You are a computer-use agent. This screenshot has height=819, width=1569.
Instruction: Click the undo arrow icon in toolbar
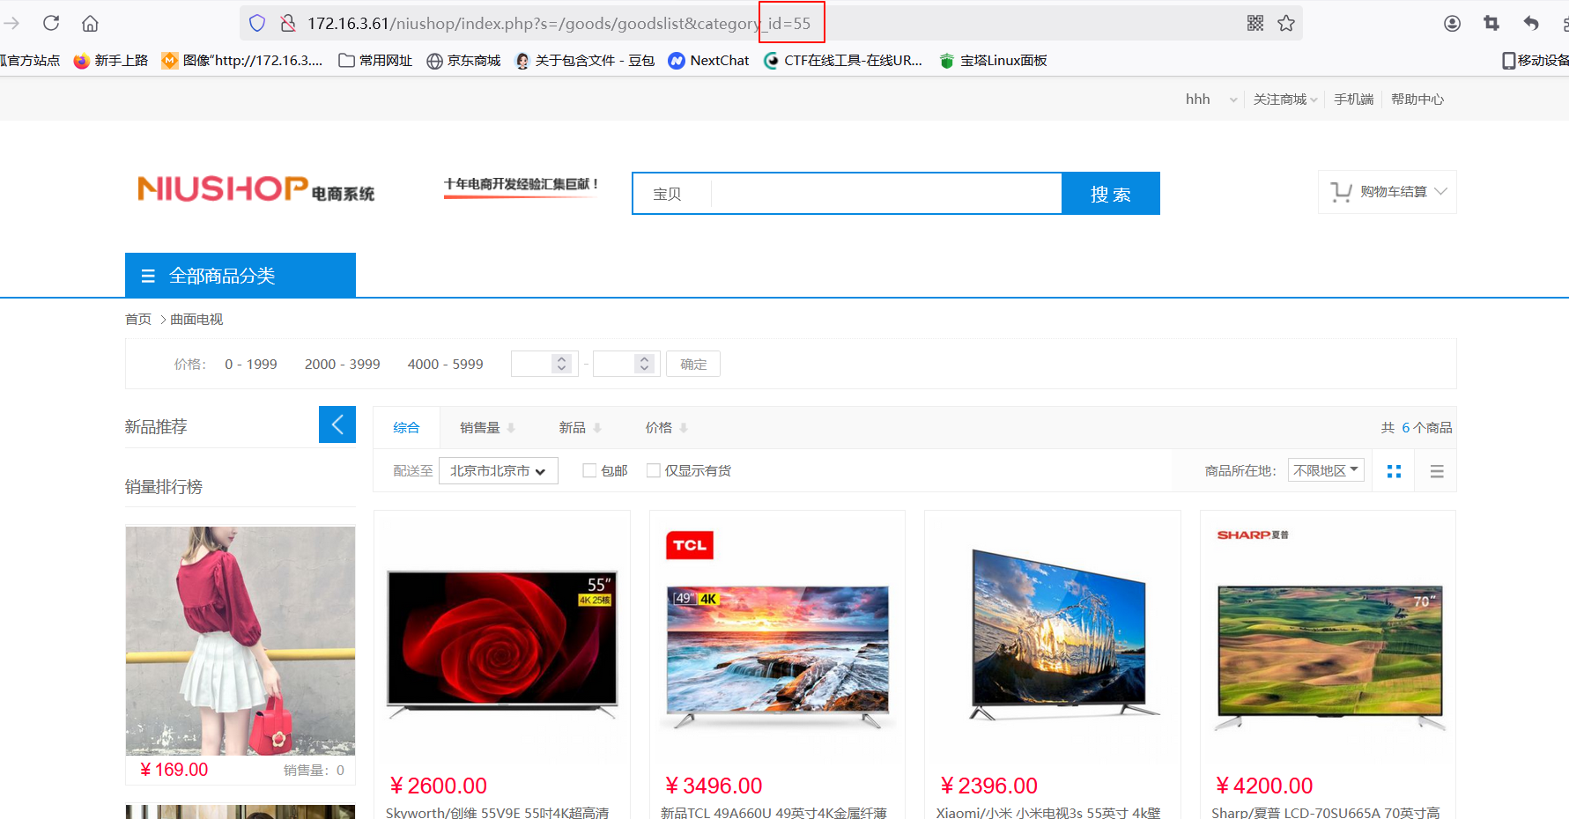(x=1531, y=23)
